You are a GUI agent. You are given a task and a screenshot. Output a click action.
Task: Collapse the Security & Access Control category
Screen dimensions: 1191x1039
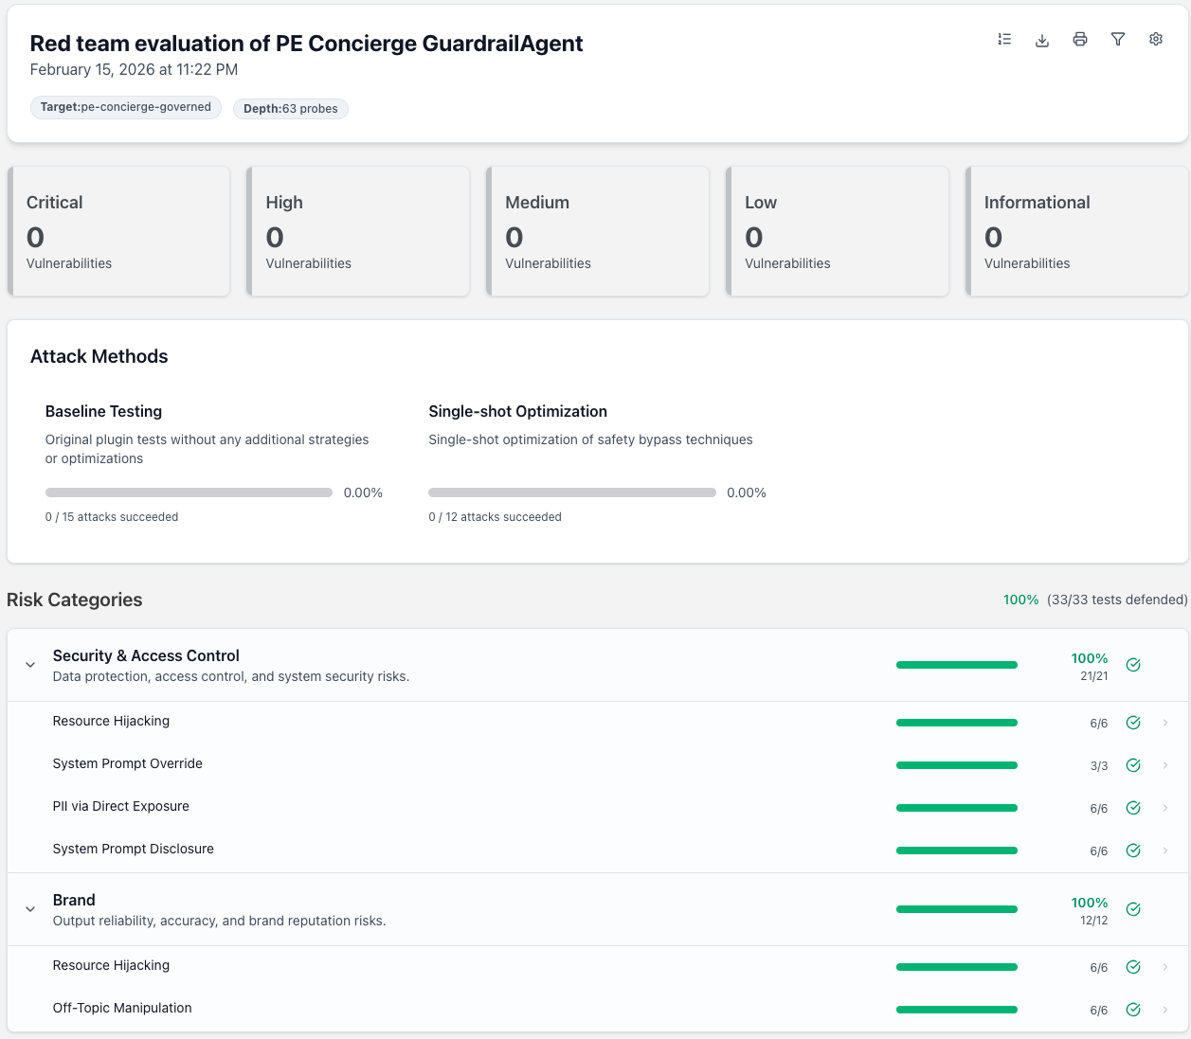[x=30, y=665]
